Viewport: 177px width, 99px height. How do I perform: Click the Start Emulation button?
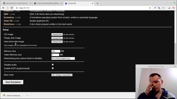click(x=13, y=82)
